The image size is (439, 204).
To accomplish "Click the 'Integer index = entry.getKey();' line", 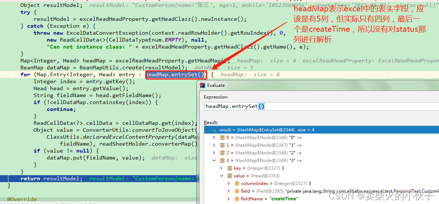I will pyautogui.click(x=84, y=81).
